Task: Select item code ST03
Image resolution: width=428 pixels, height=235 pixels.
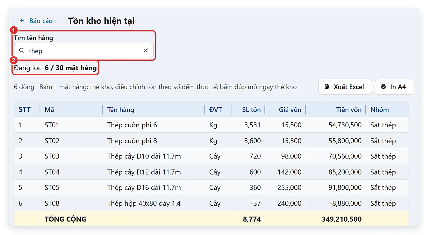Action: coord(52,156)
